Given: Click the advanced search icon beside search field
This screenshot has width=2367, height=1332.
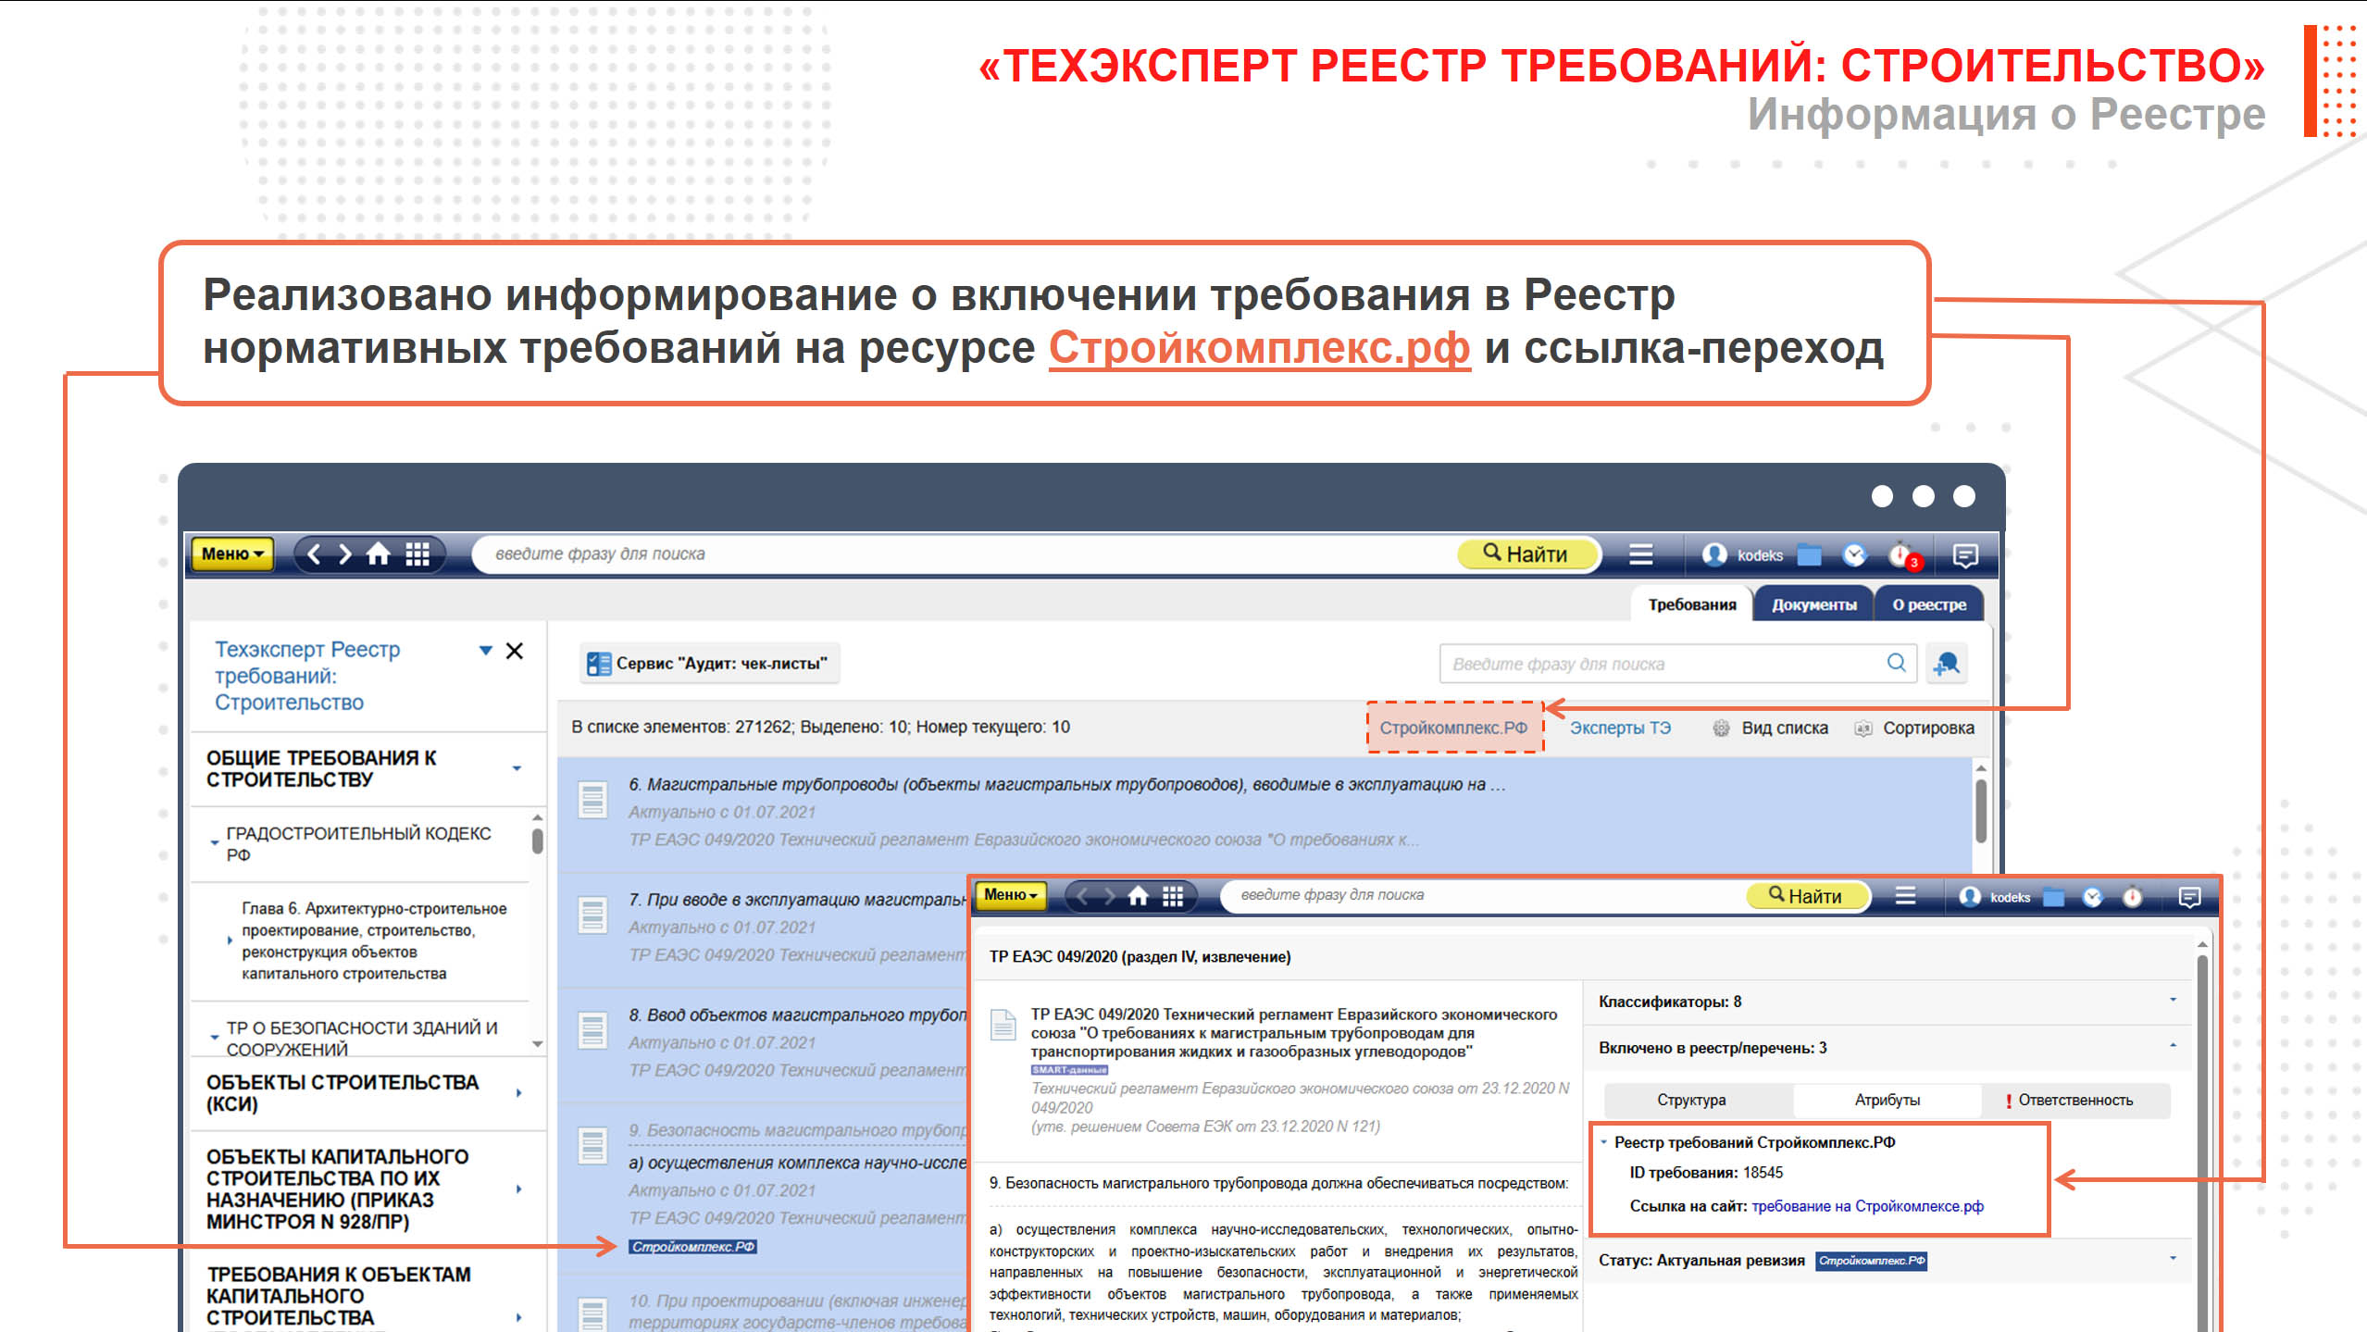Looking at the screenshot, I should pos(1947,663).
